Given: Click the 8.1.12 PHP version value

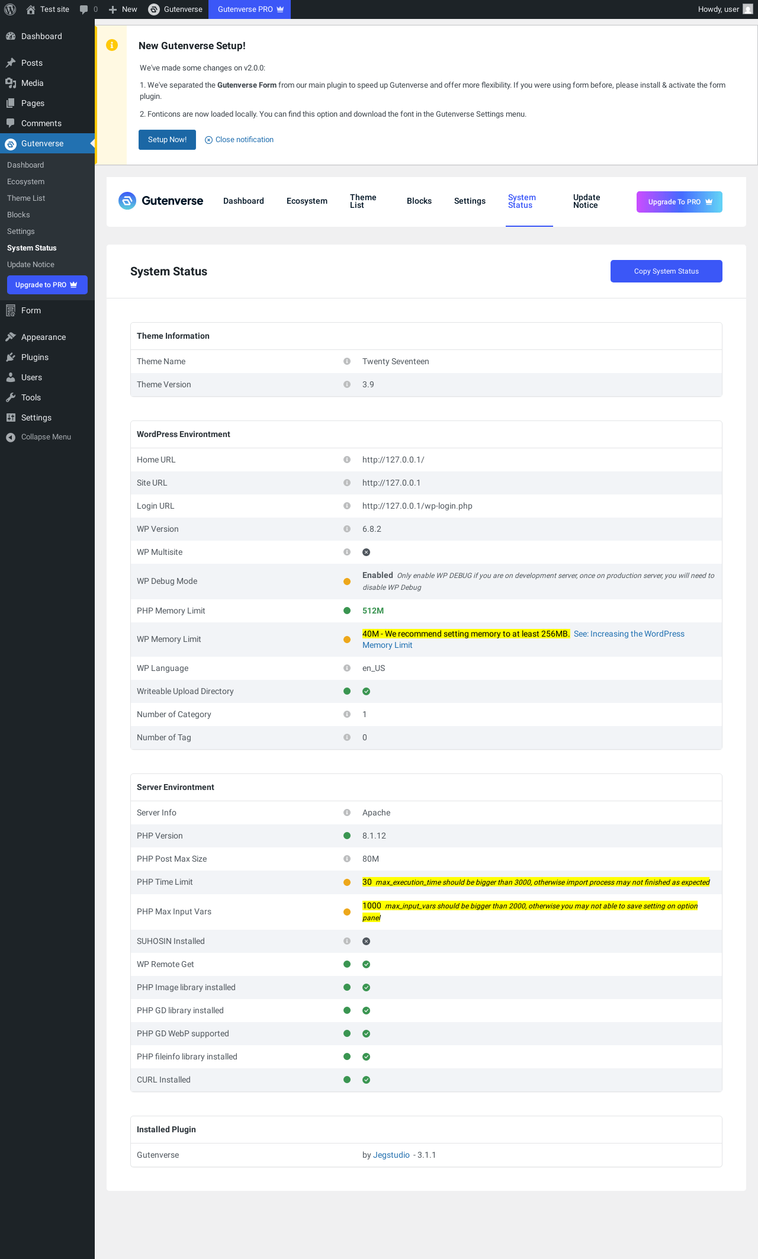Looking at the screenshot, I should (374, 836).
